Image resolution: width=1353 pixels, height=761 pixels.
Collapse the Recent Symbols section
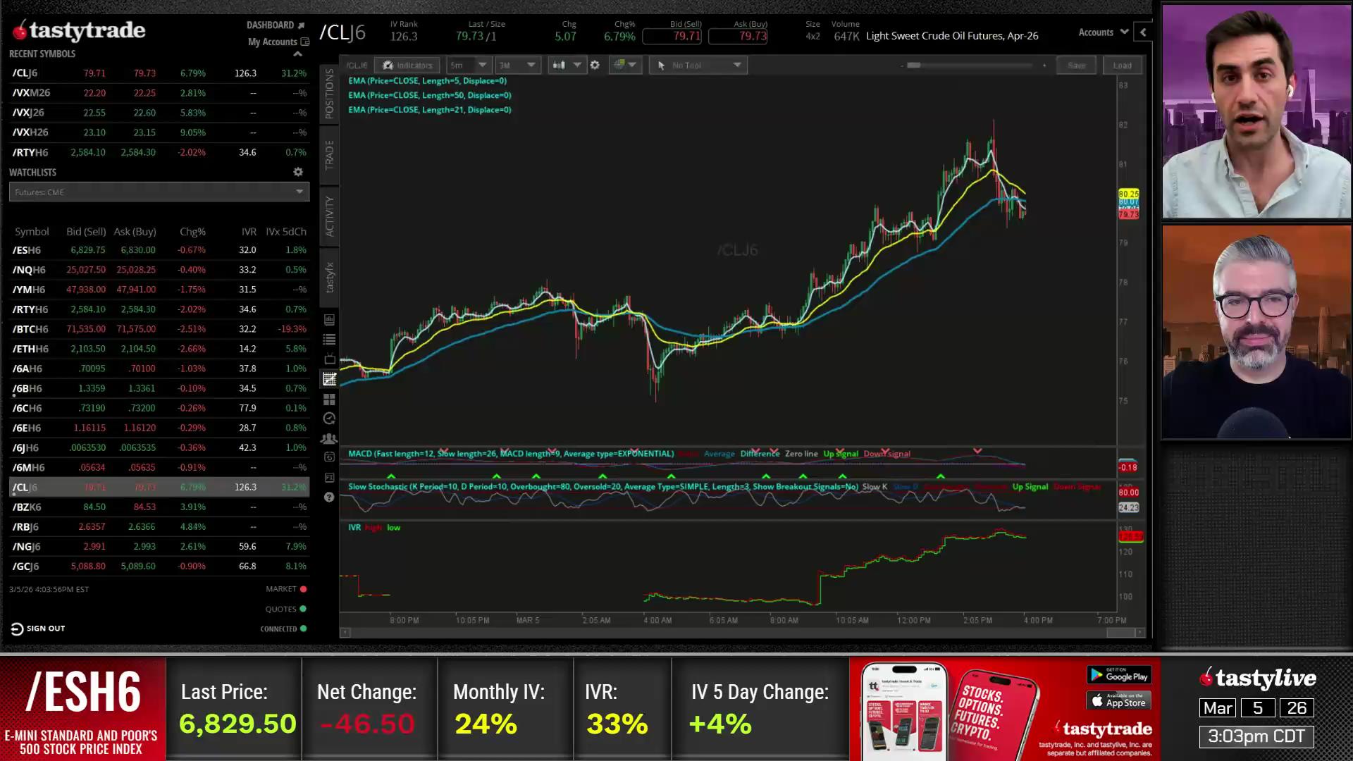tap(297, 54)
